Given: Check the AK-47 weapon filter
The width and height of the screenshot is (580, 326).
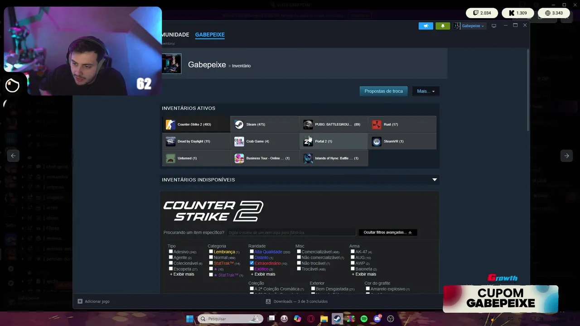Looking at the screenshot, I should 353,252.
